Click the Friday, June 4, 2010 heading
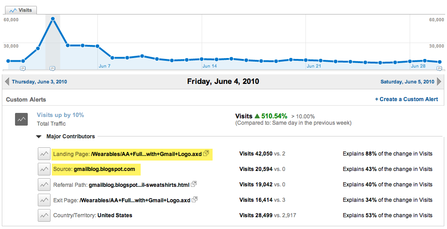Viewport: 447px width, 229px height. click(x=223, y=82)
